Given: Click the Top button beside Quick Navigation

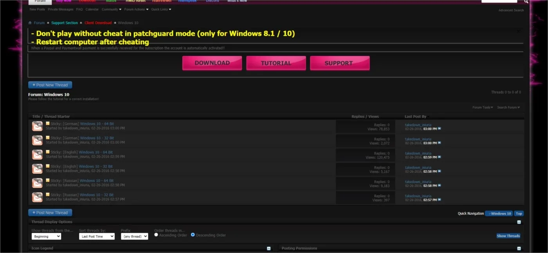Looking at the screenshot, I should click(519, 214).
